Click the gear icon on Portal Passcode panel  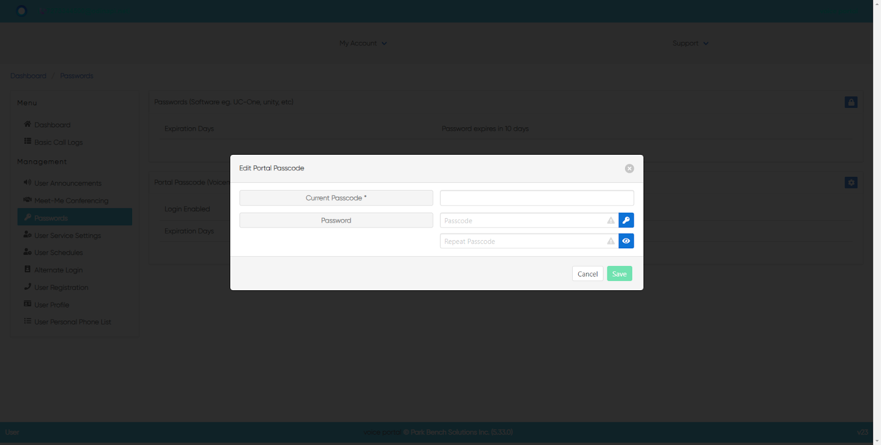click(x=851, y=182)
